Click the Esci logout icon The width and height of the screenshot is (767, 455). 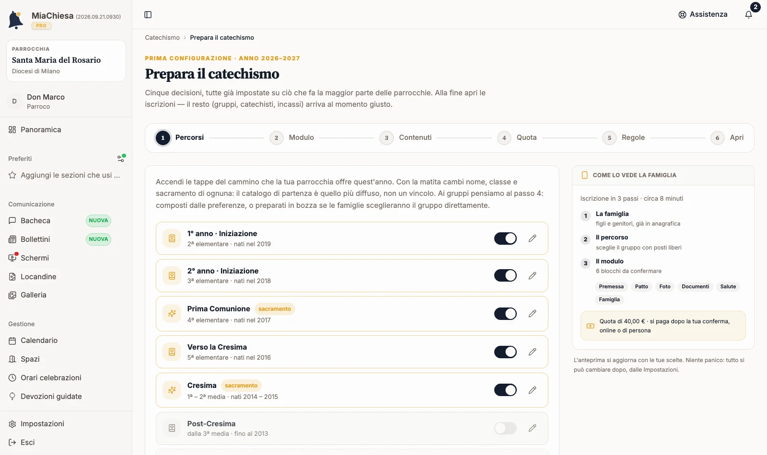12,443
